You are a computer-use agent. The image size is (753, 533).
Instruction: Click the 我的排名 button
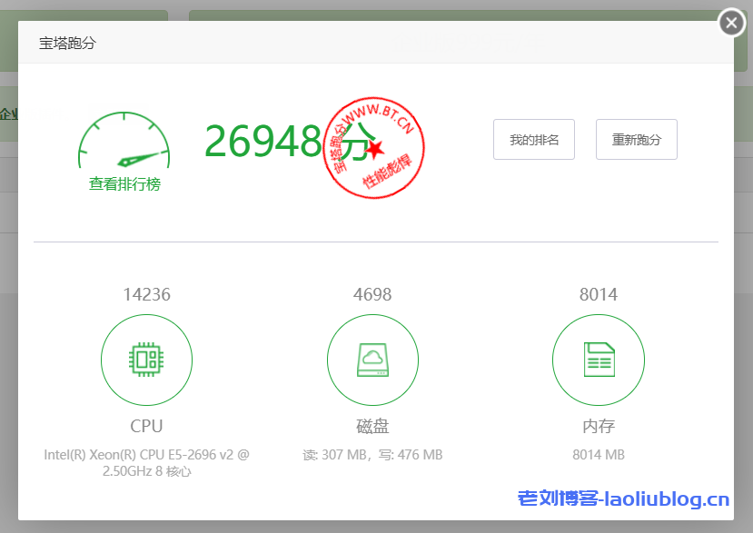tap(534, 140)
